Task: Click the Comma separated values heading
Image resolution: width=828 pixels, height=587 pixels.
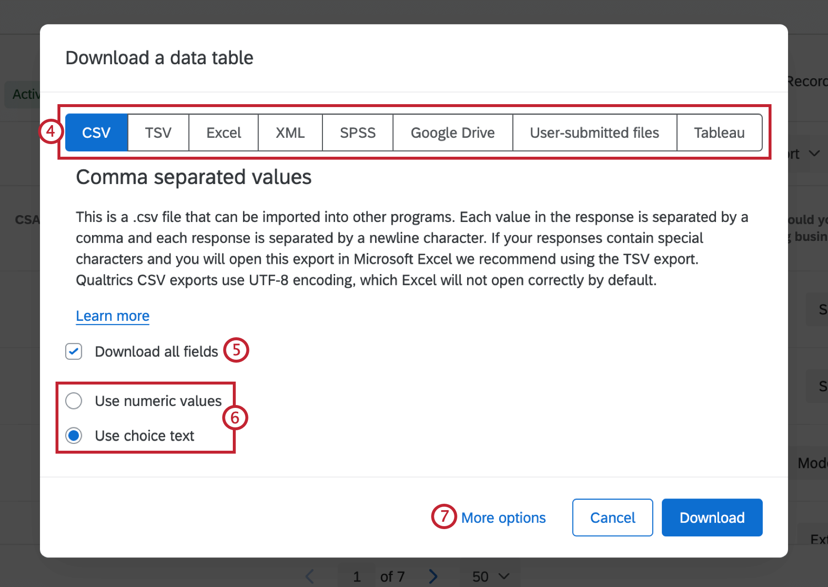Action: click(193, 177)
